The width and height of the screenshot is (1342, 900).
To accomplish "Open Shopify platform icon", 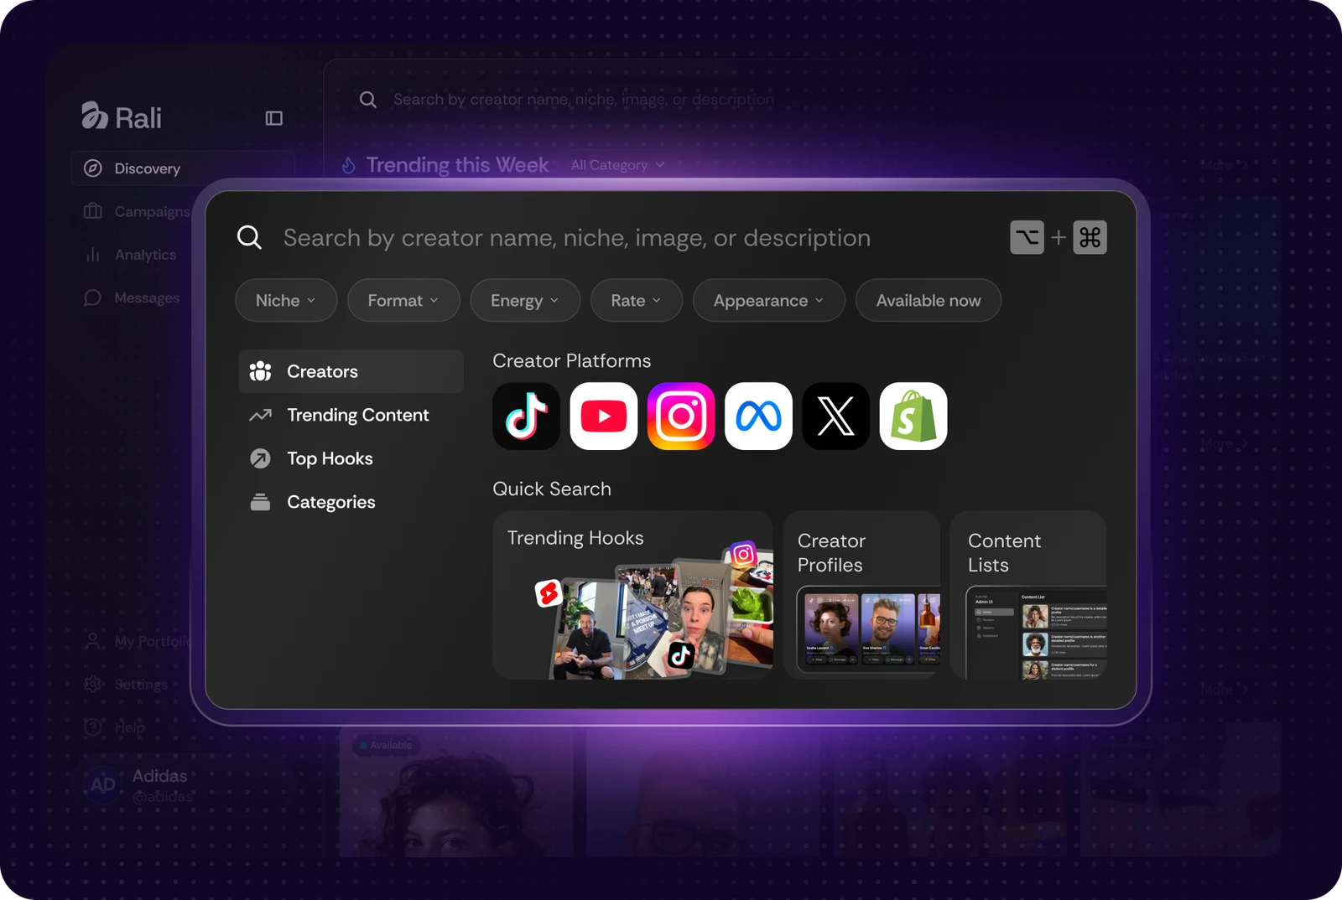I will coord(913,416).
